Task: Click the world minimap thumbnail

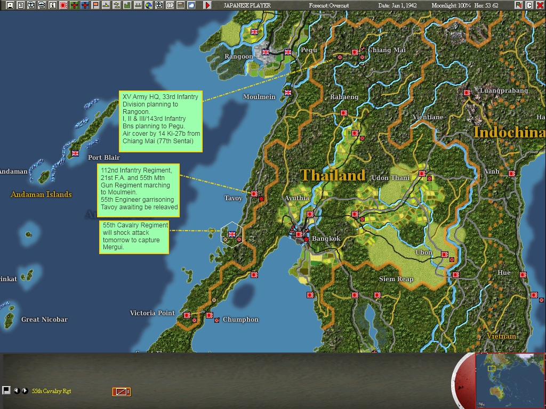Action: pos(510,381)
